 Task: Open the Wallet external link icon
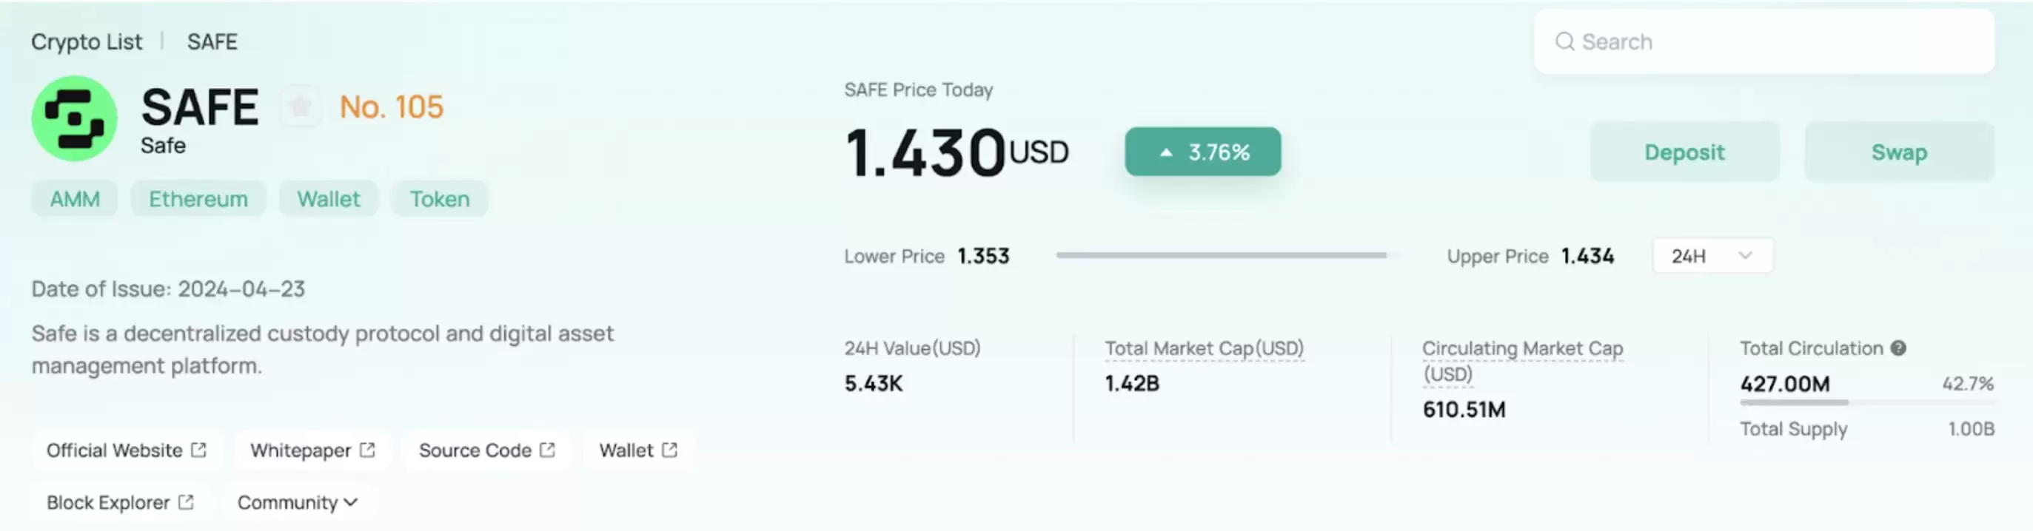[x=669, y=450]
